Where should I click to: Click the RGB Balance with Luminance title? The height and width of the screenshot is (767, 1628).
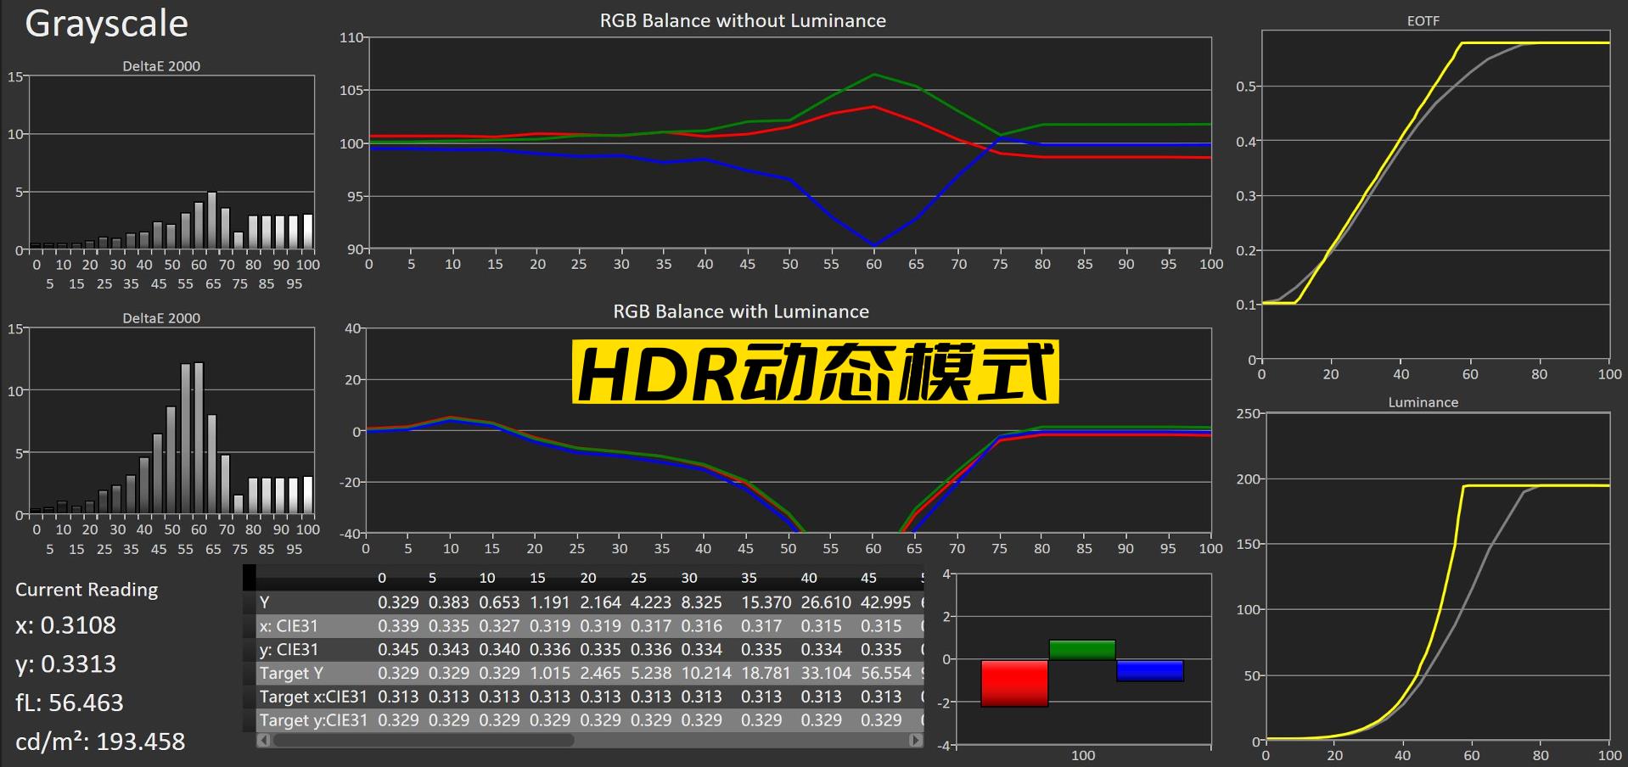pos(741,311)
